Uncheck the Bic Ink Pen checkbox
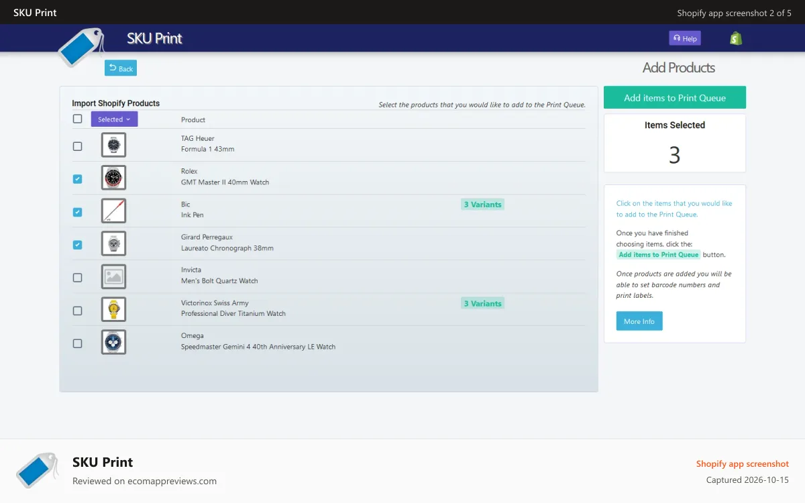The image size is (805, 503). pyautogui.click(x=77, y=212)
